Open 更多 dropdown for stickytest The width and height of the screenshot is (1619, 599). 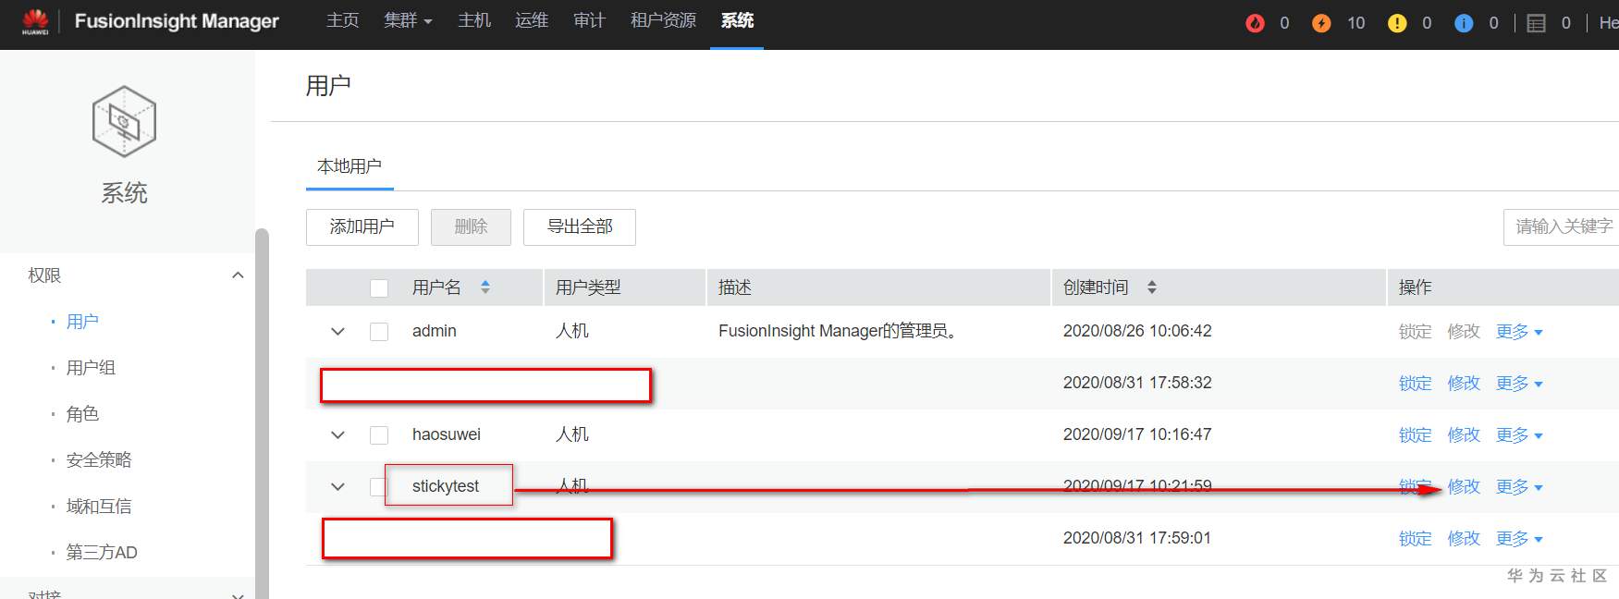pos(1519,486)
